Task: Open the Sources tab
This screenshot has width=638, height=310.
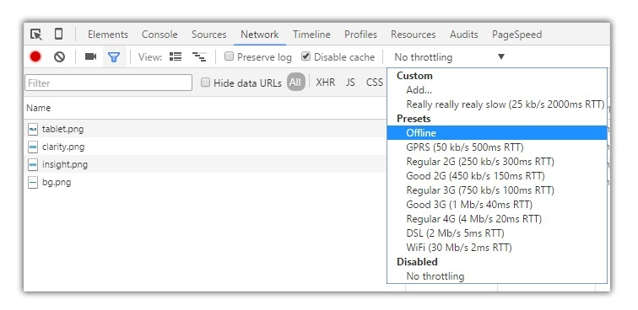Action: (x=208, y=35)
